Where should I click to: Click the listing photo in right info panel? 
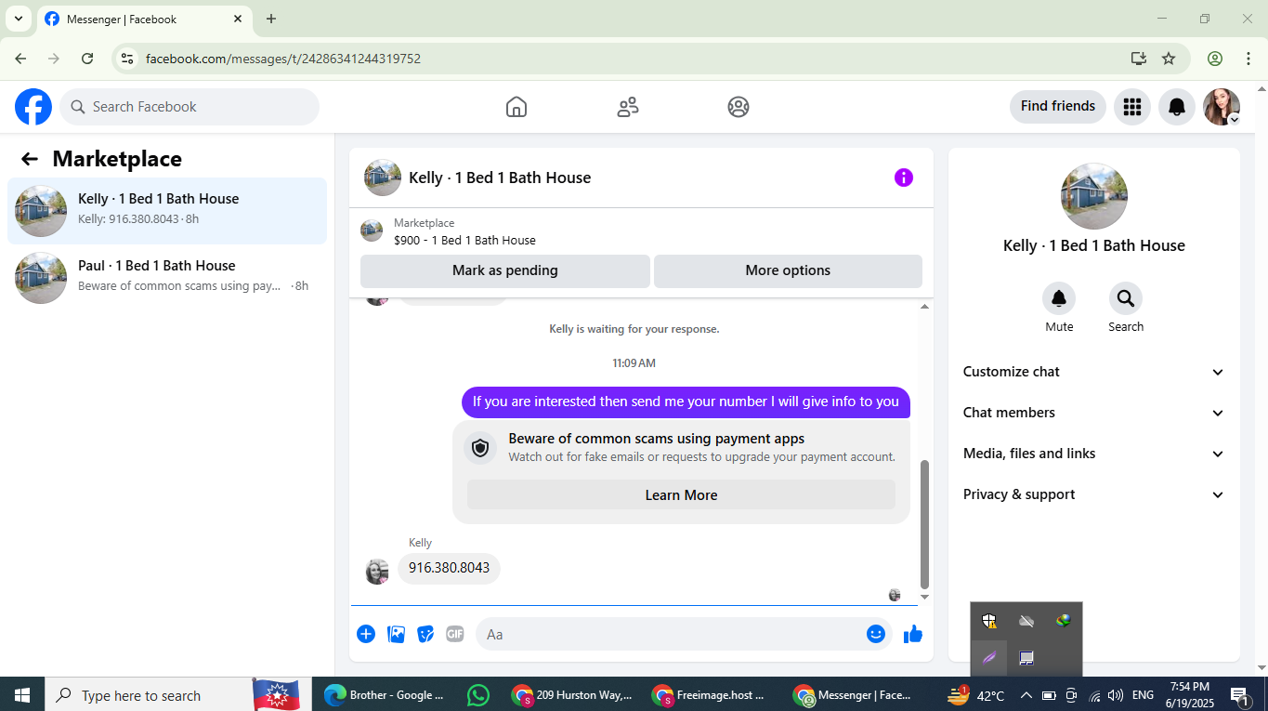pos(1094,196)
